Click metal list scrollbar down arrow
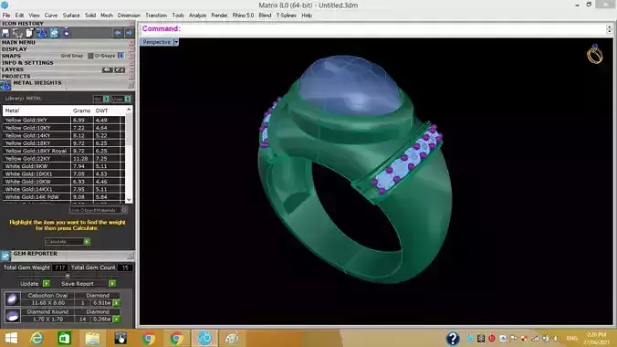The width and height of the screenshot is (617, 347). pos(129,200)
